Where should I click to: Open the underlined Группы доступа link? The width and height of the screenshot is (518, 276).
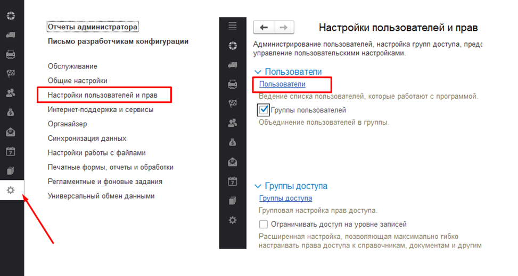285,199
